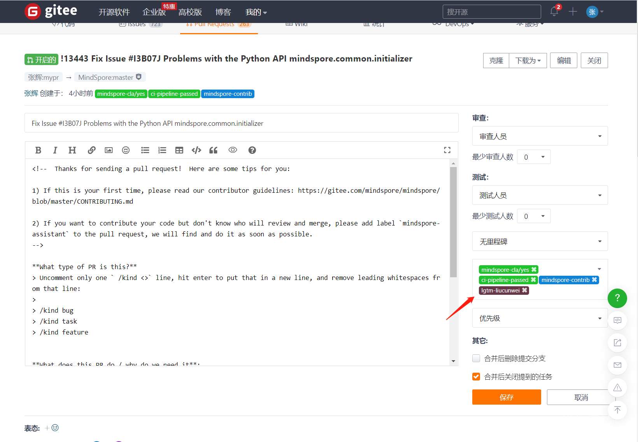This screenshot has height=442, width=638.
Task: Insert an unordered bullet list
Action: click(x=145, y=150)
